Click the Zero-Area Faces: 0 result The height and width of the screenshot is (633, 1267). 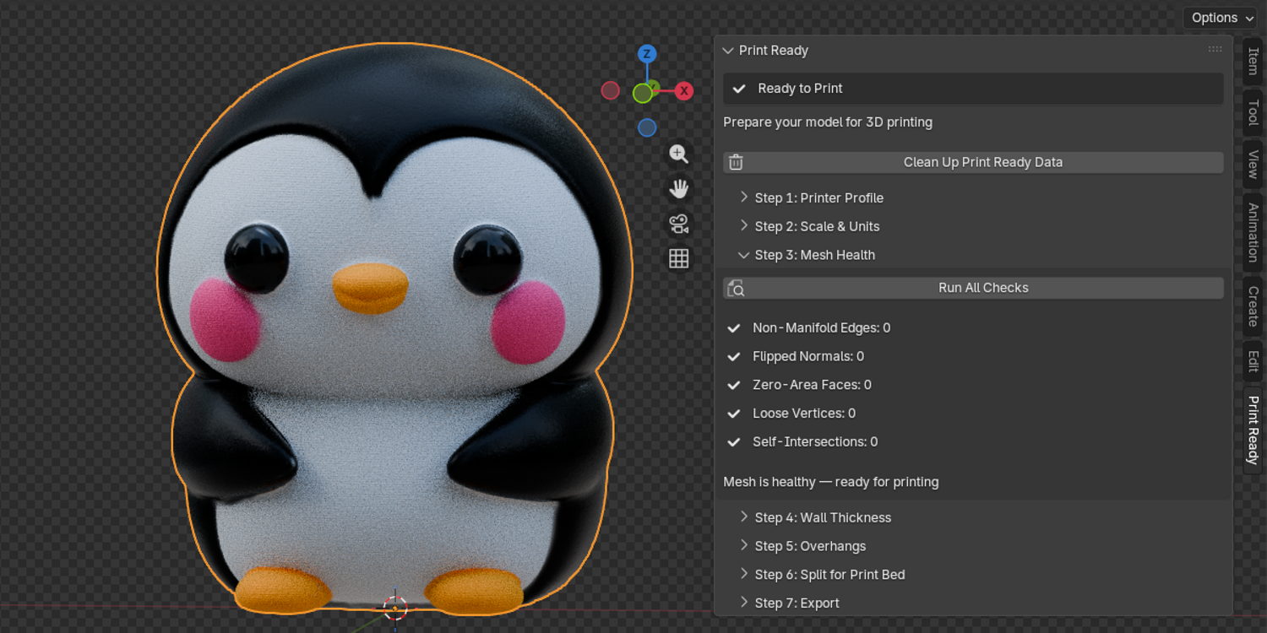click(x=812, y=385)
